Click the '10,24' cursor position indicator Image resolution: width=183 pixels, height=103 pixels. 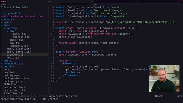pyautogui.click(x=158, y=96)
